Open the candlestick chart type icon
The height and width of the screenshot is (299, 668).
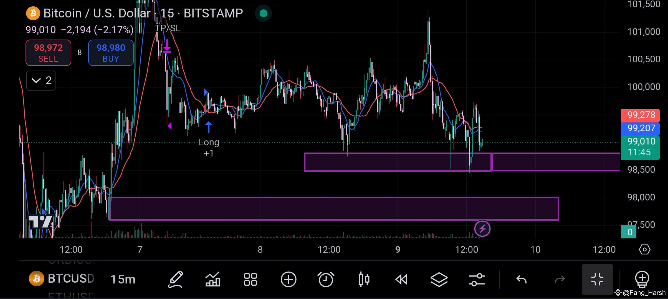tap(364, 279)
